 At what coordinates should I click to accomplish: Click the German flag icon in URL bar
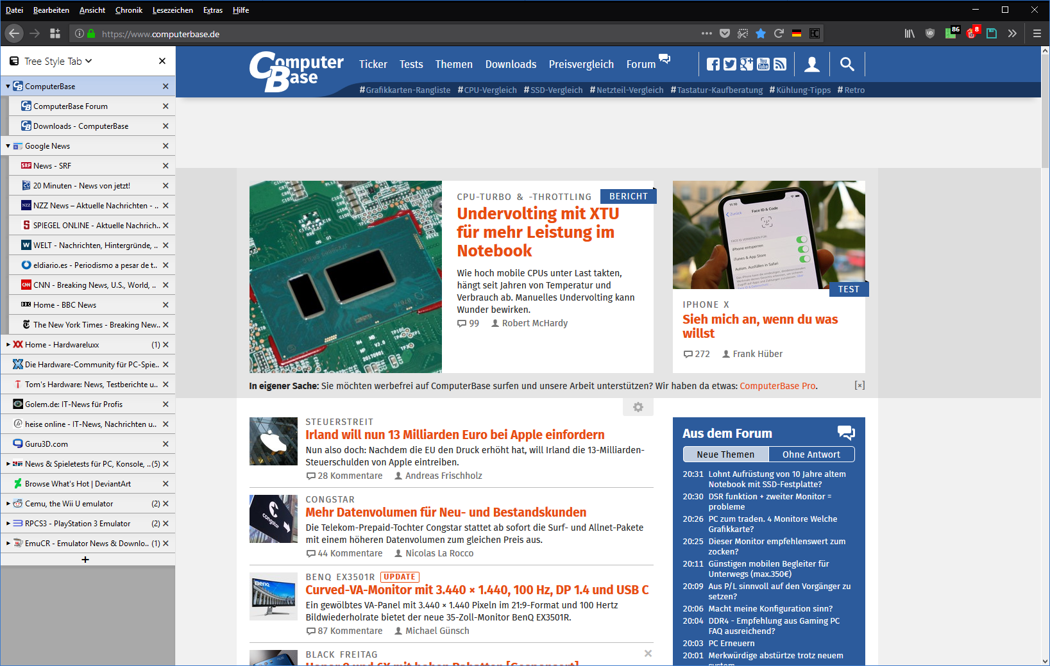tap(797, 33)
